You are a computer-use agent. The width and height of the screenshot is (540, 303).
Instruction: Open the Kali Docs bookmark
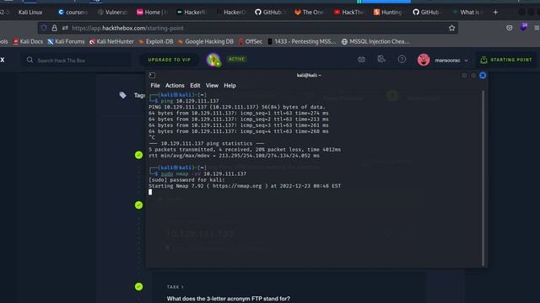(x=28, y=41)
